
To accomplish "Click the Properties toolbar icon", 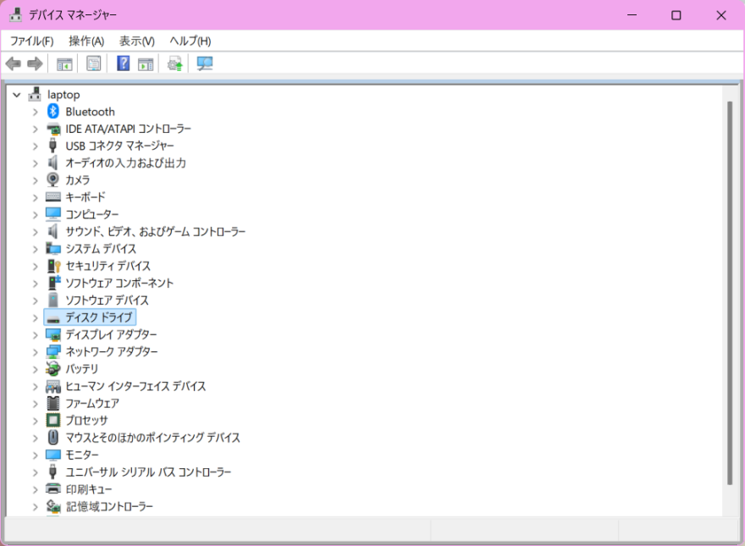I will [x=93, y=63].
